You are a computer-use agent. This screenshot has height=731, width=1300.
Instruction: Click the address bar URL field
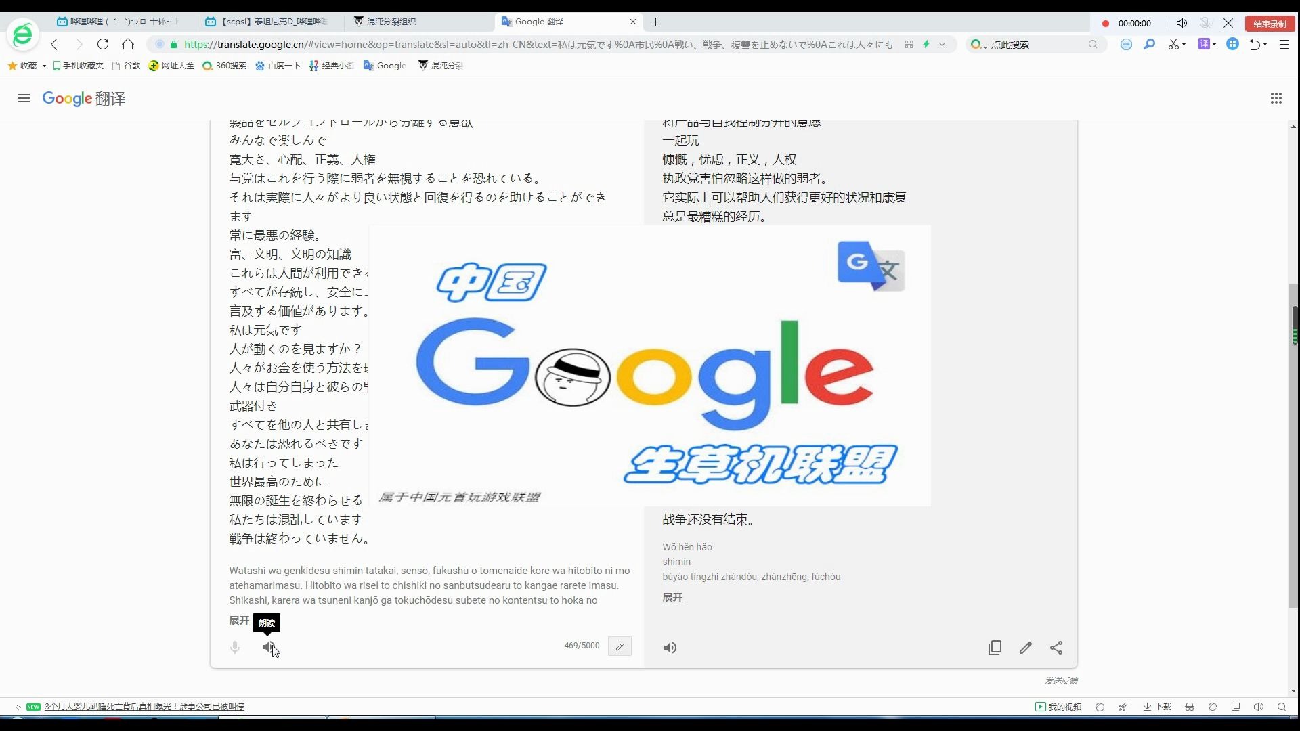point(538,45)
